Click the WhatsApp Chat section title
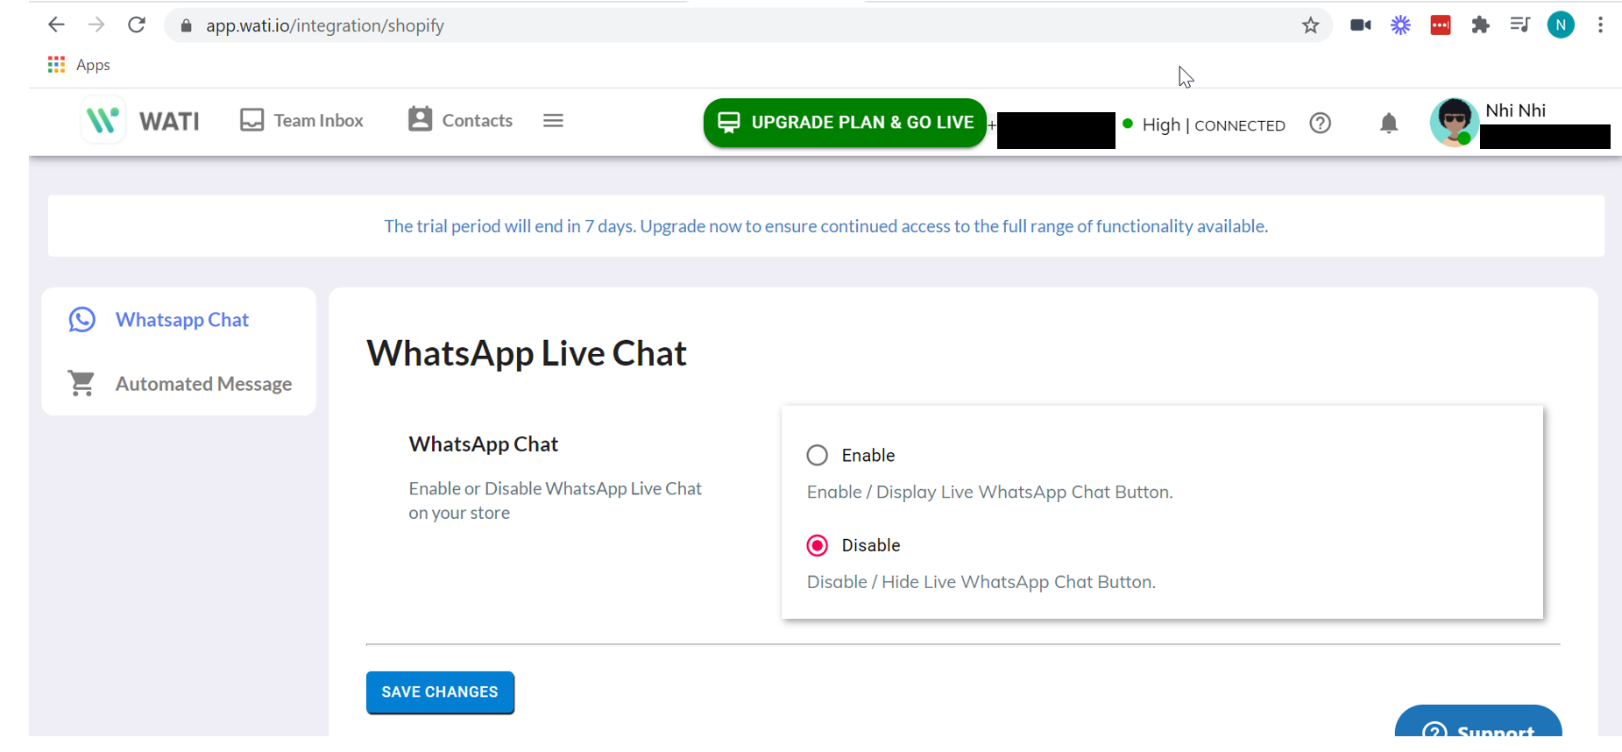The width and height of the screenshot is (1622, 752). tap(483, 444)
